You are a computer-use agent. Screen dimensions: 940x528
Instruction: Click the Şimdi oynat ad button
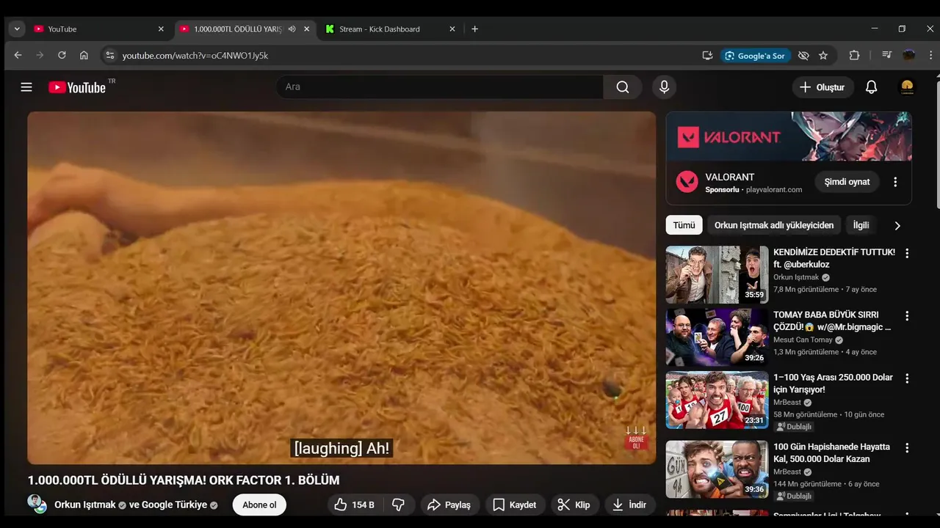(847, 182)
